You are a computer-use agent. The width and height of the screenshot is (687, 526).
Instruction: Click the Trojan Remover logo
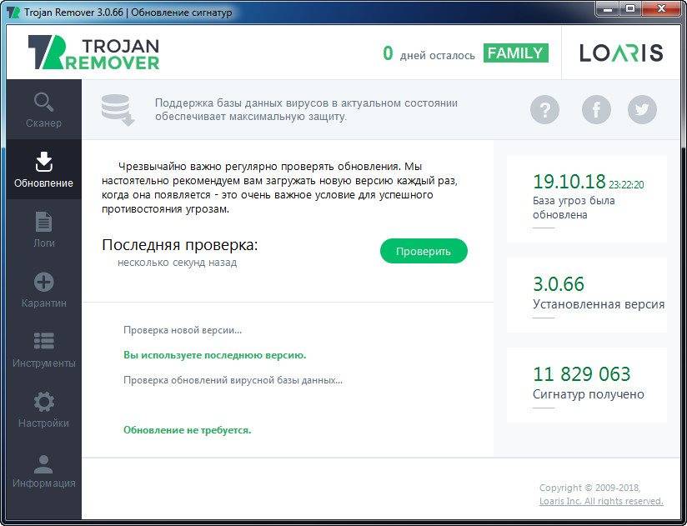pyautogui.click(x=93, y=53)
